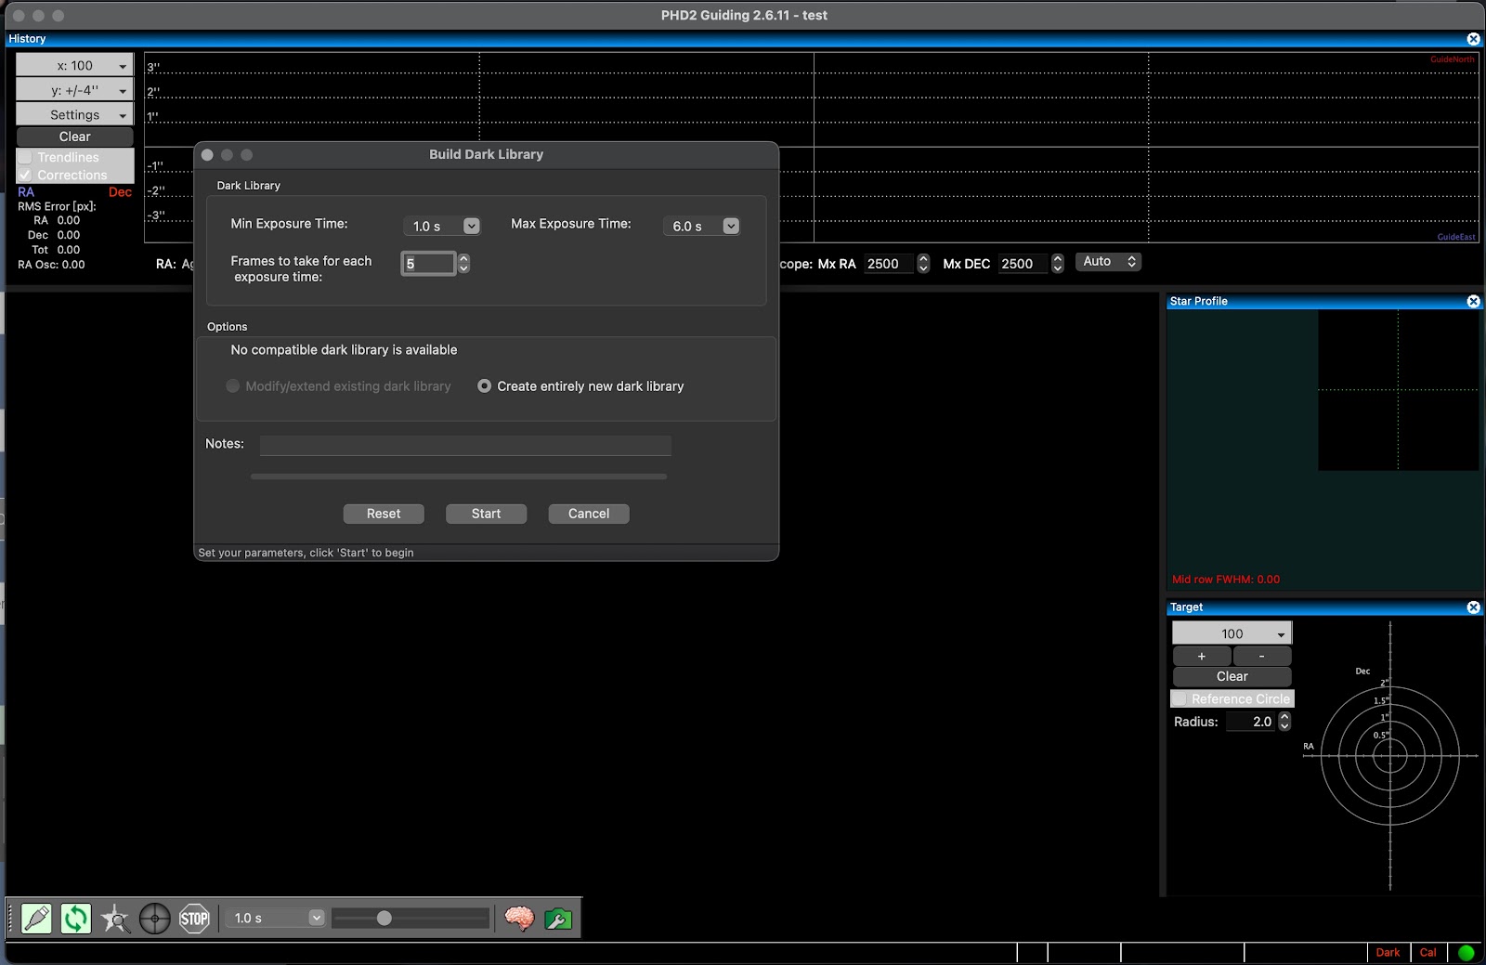
Task: Open advanced settings brain icon
Action: point(519,919)
